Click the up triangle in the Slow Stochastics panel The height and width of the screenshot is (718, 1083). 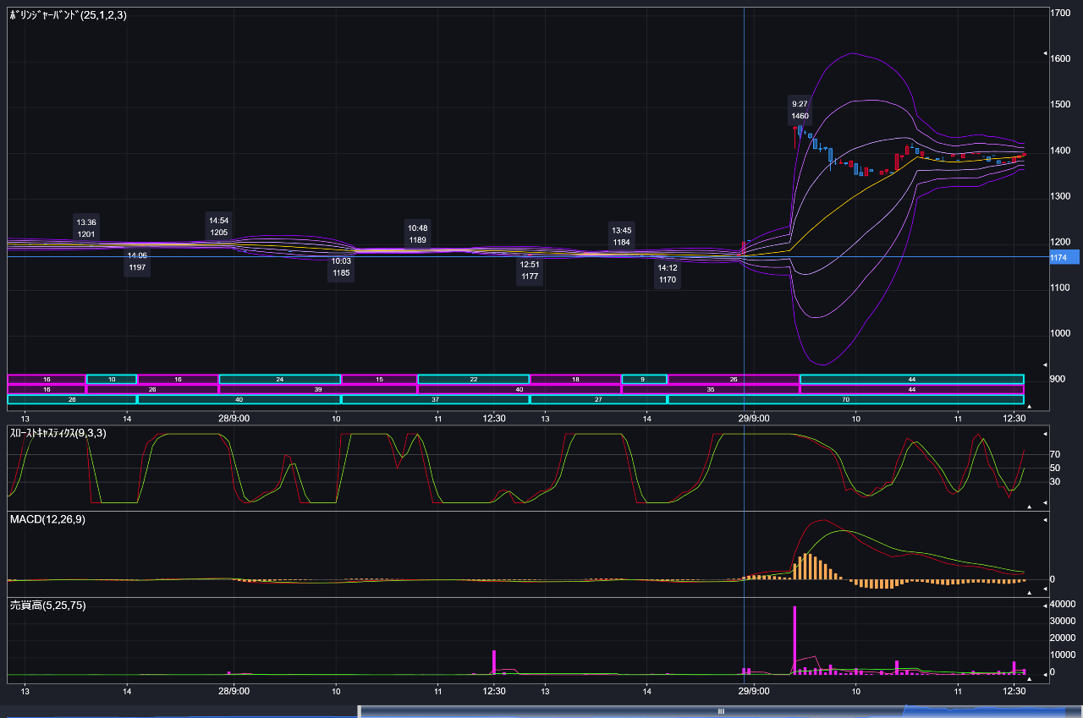coord(1030,507)
